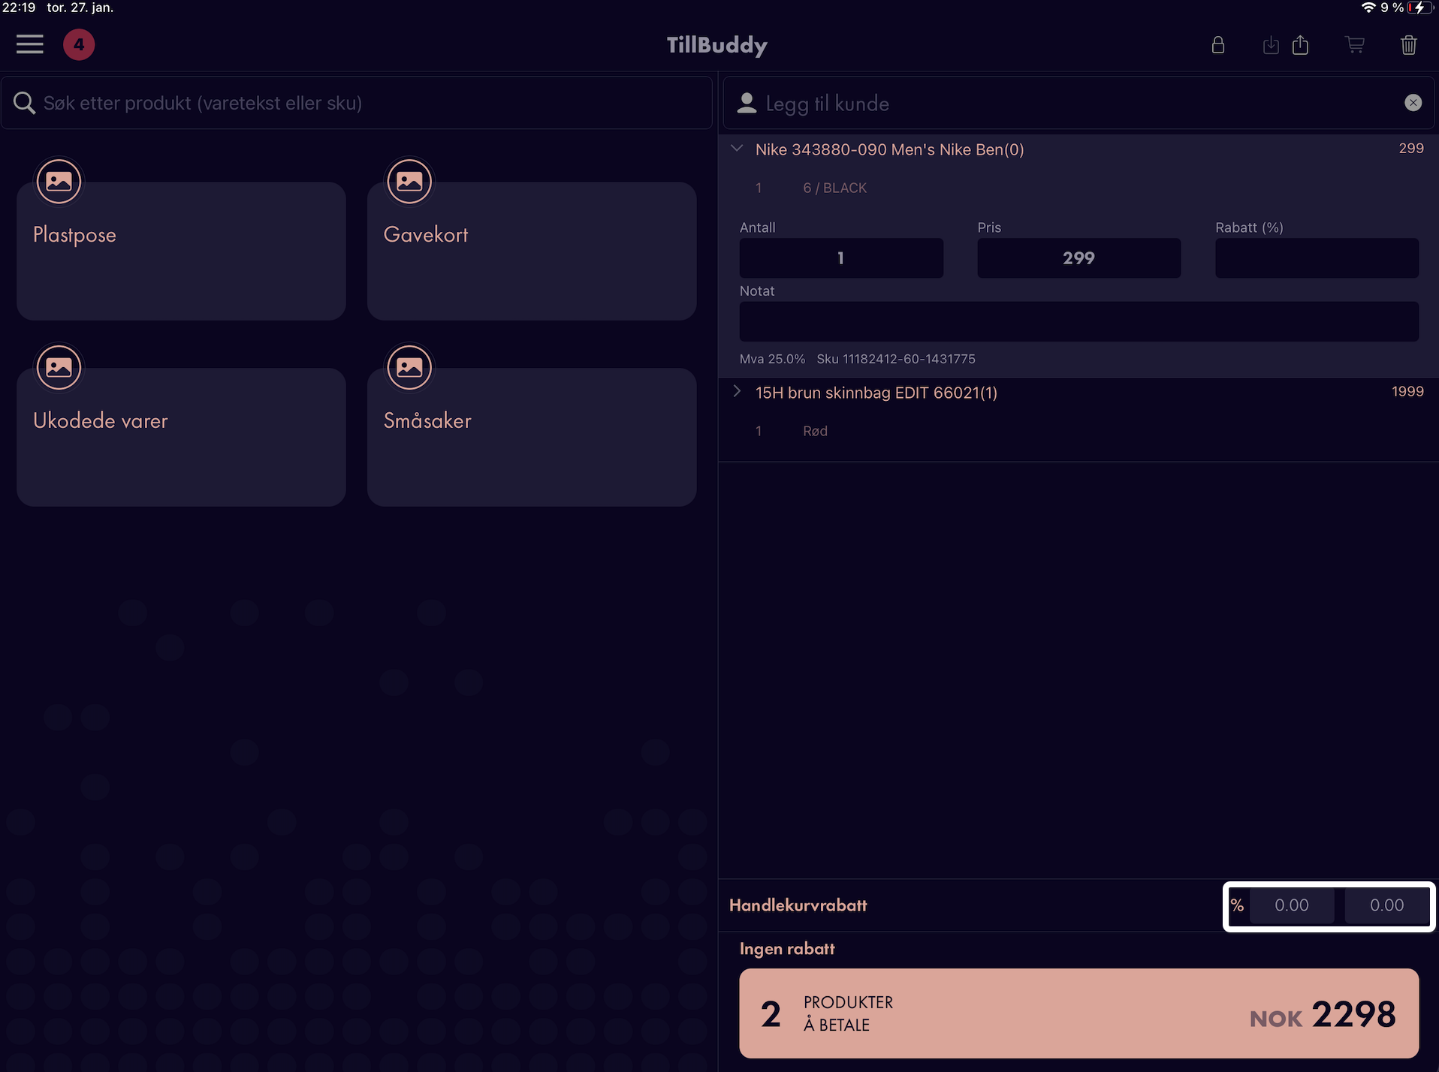Tap the 22:19 clock in status bar
The image size is (1439, 1072).
(19, 8)
